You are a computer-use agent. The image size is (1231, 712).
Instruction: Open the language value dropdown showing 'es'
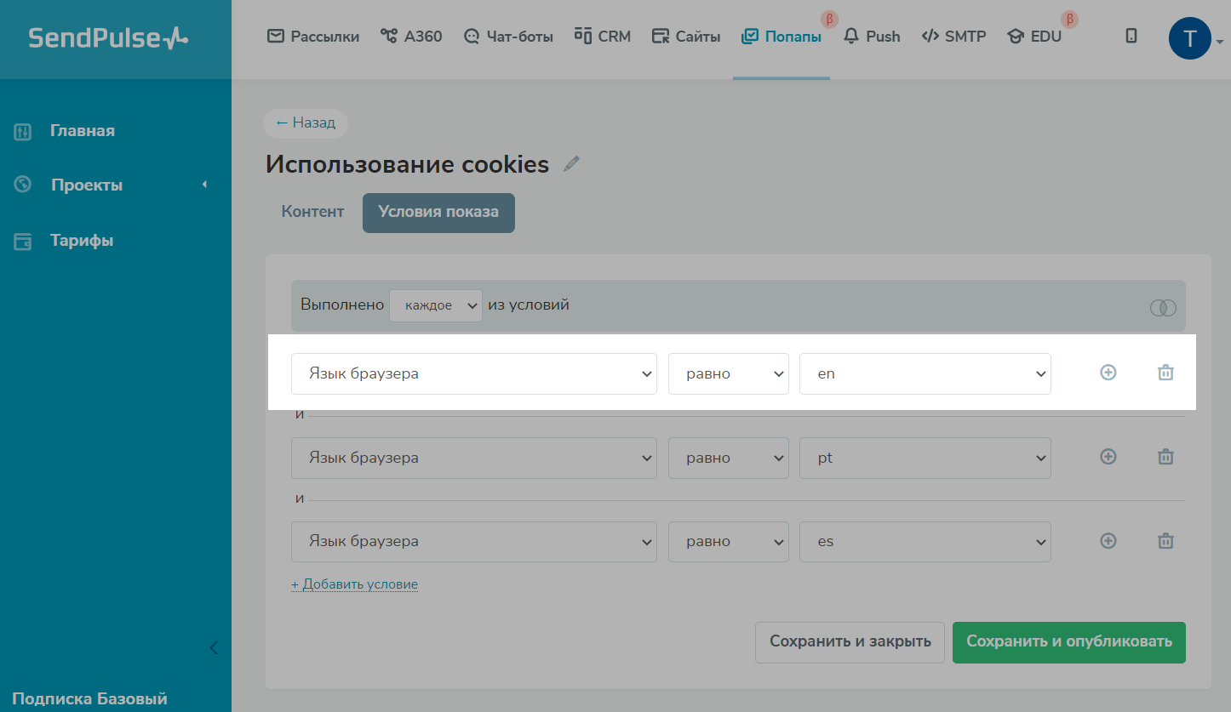click(x=925, y=541)
